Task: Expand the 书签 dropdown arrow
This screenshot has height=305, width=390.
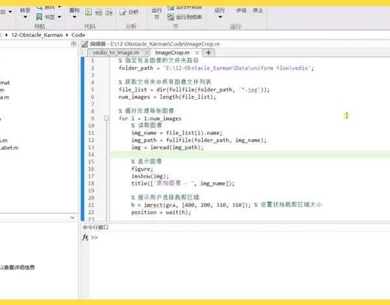Action: 59,17
